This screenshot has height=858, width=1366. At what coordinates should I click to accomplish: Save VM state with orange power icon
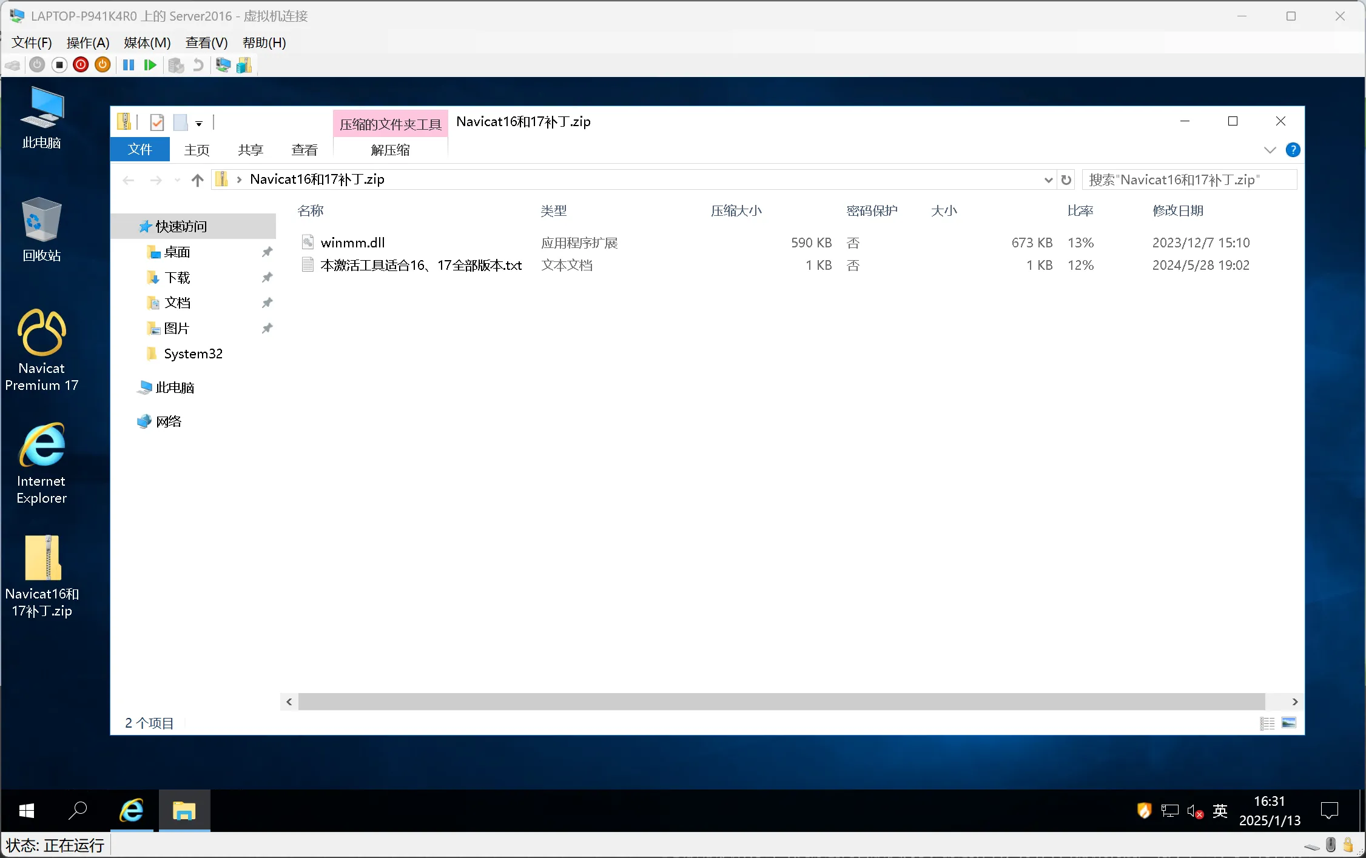coord(103,65)
